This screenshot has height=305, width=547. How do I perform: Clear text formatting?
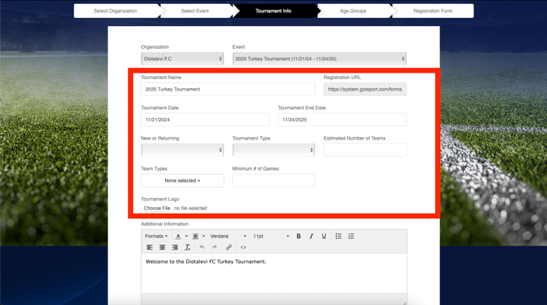pyautogui.click(x=187, y=247)
